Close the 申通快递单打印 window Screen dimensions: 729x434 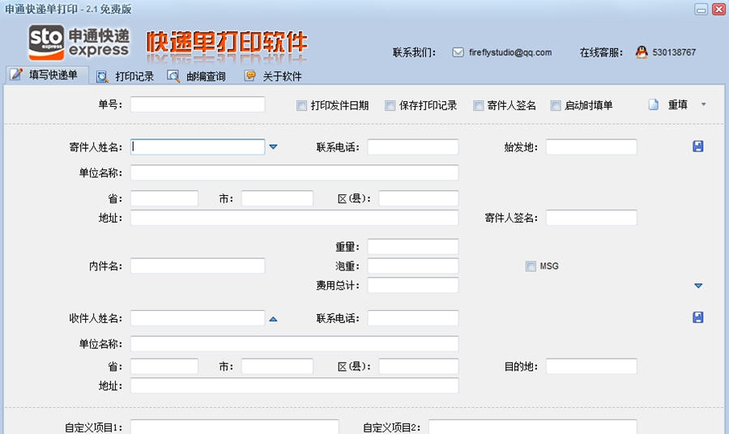(x=718, y=9)
